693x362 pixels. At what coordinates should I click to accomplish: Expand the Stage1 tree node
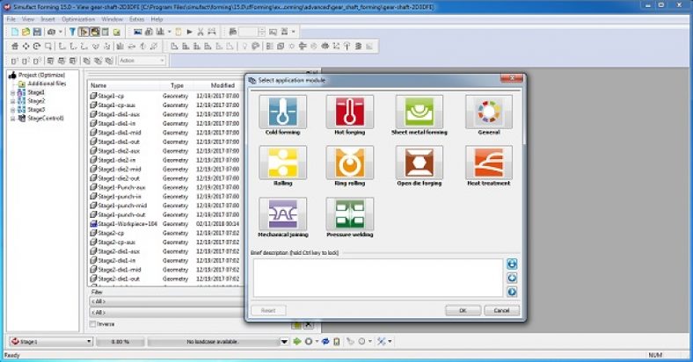pyautogui.click(x=12, y=92)
